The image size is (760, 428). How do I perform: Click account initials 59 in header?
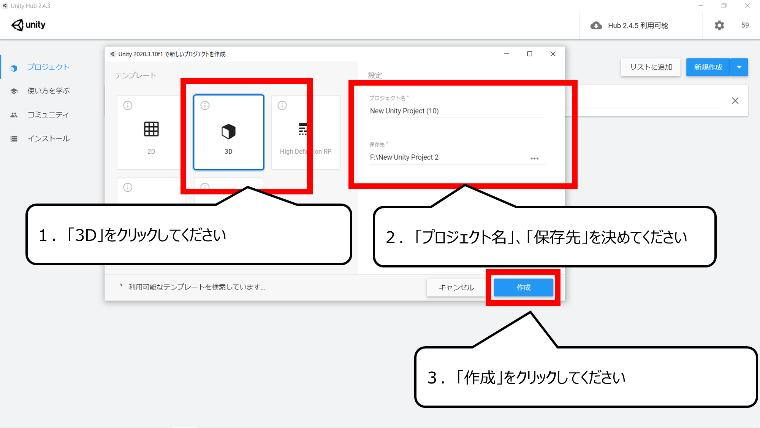click(745, 25)
